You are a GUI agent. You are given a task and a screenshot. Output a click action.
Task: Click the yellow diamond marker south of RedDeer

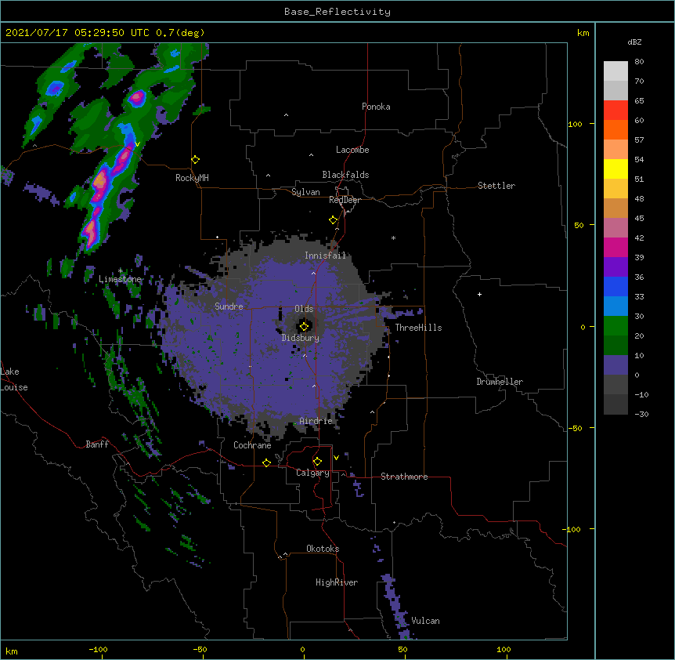[334, 220]
